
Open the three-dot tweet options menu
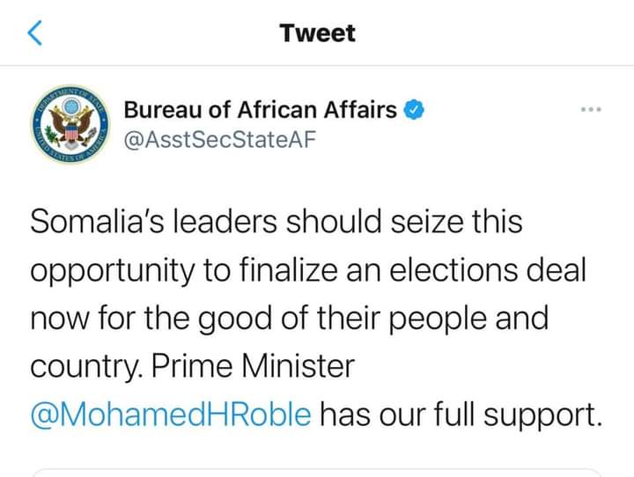tap(591, 109)
